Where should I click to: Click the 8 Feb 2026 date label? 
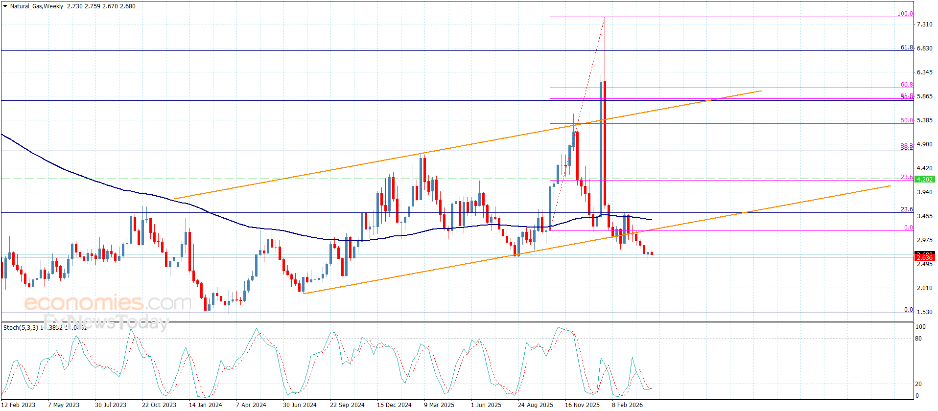click(x=627, y=405)
